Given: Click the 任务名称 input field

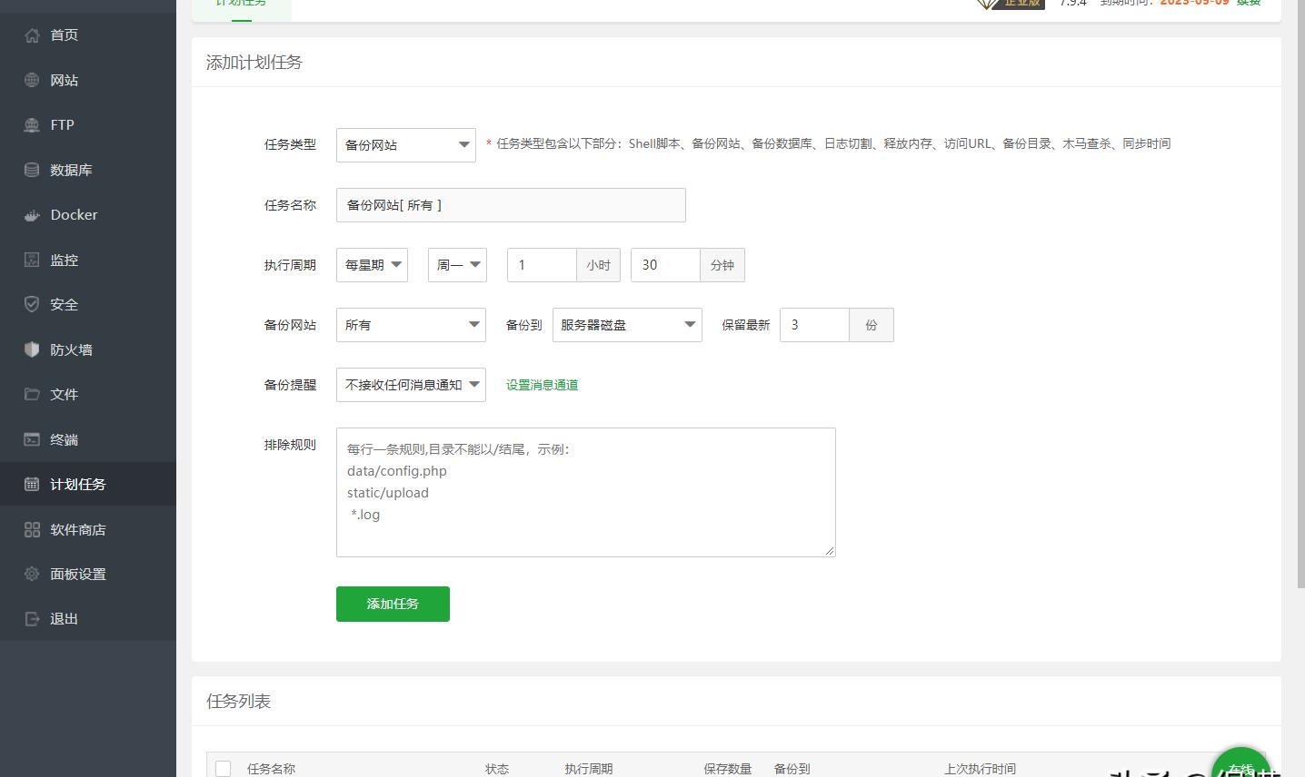Looking at the screenshot, I should [511, 205].
